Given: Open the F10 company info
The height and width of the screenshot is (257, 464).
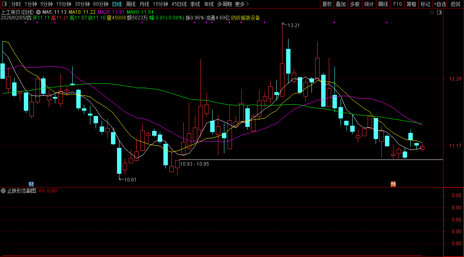Looking at the screenshot, I should tap(397, 4).
